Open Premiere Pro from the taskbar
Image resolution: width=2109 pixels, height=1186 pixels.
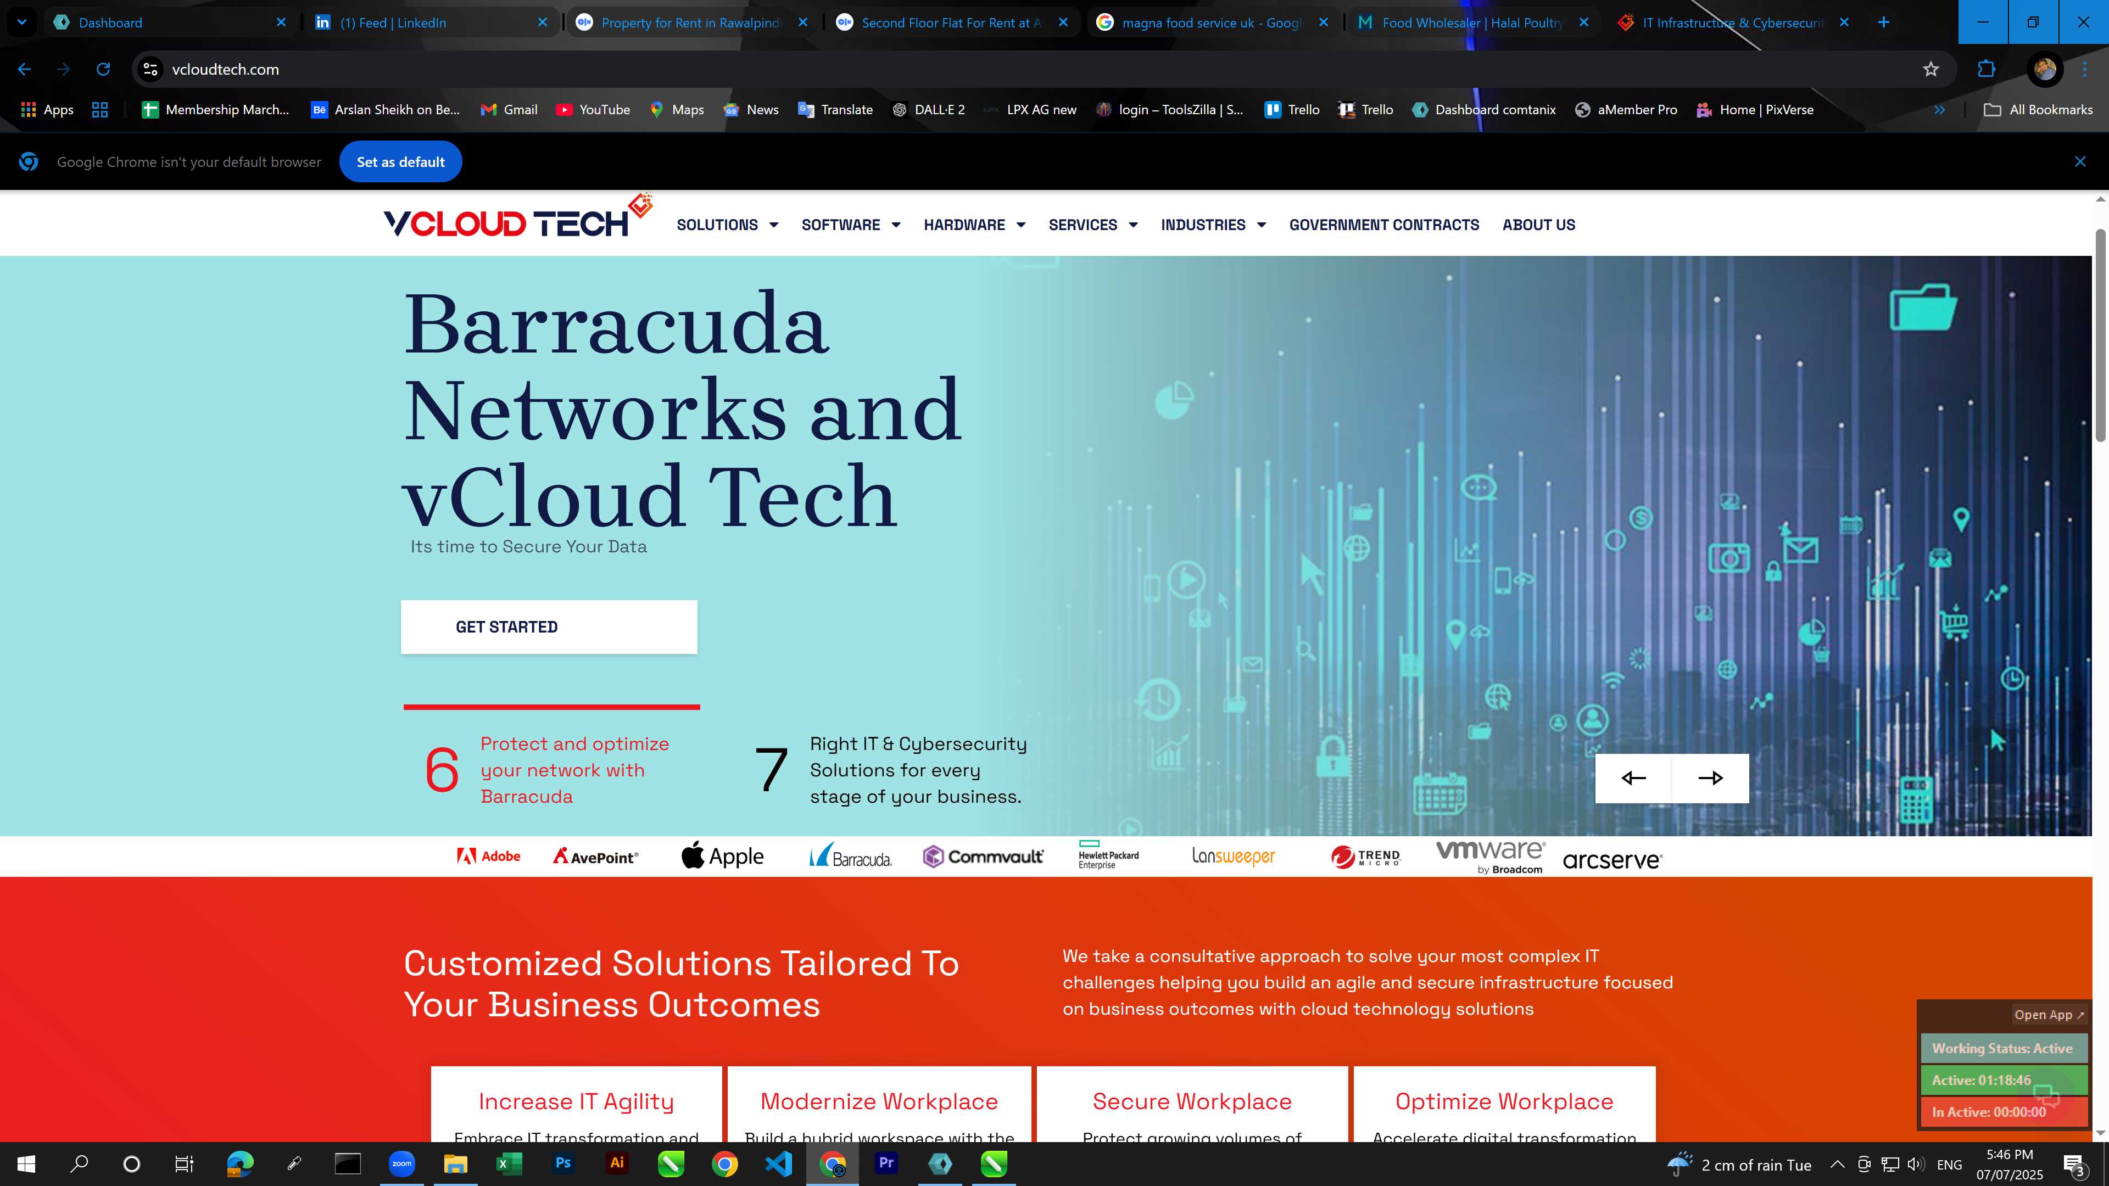pos(886,1164)
